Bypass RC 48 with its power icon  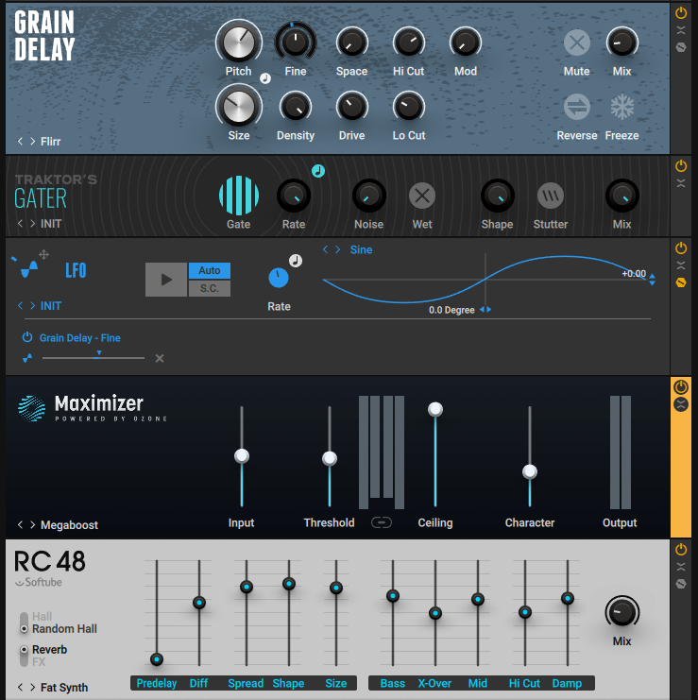click(x=681, y=550)
